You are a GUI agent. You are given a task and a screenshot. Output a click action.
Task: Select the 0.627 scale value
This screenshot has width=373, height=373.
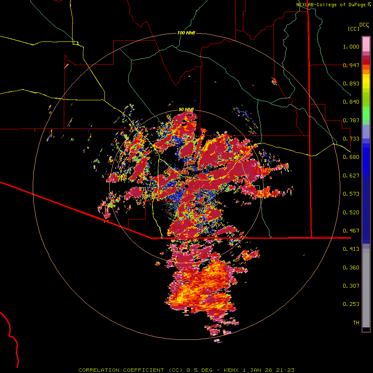coord(351,176)
